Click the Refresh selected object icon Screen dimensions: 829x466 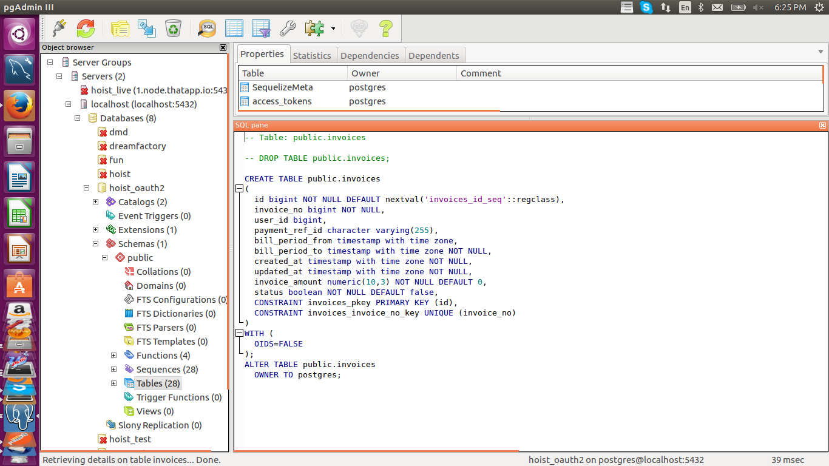(x=85, y=28)
